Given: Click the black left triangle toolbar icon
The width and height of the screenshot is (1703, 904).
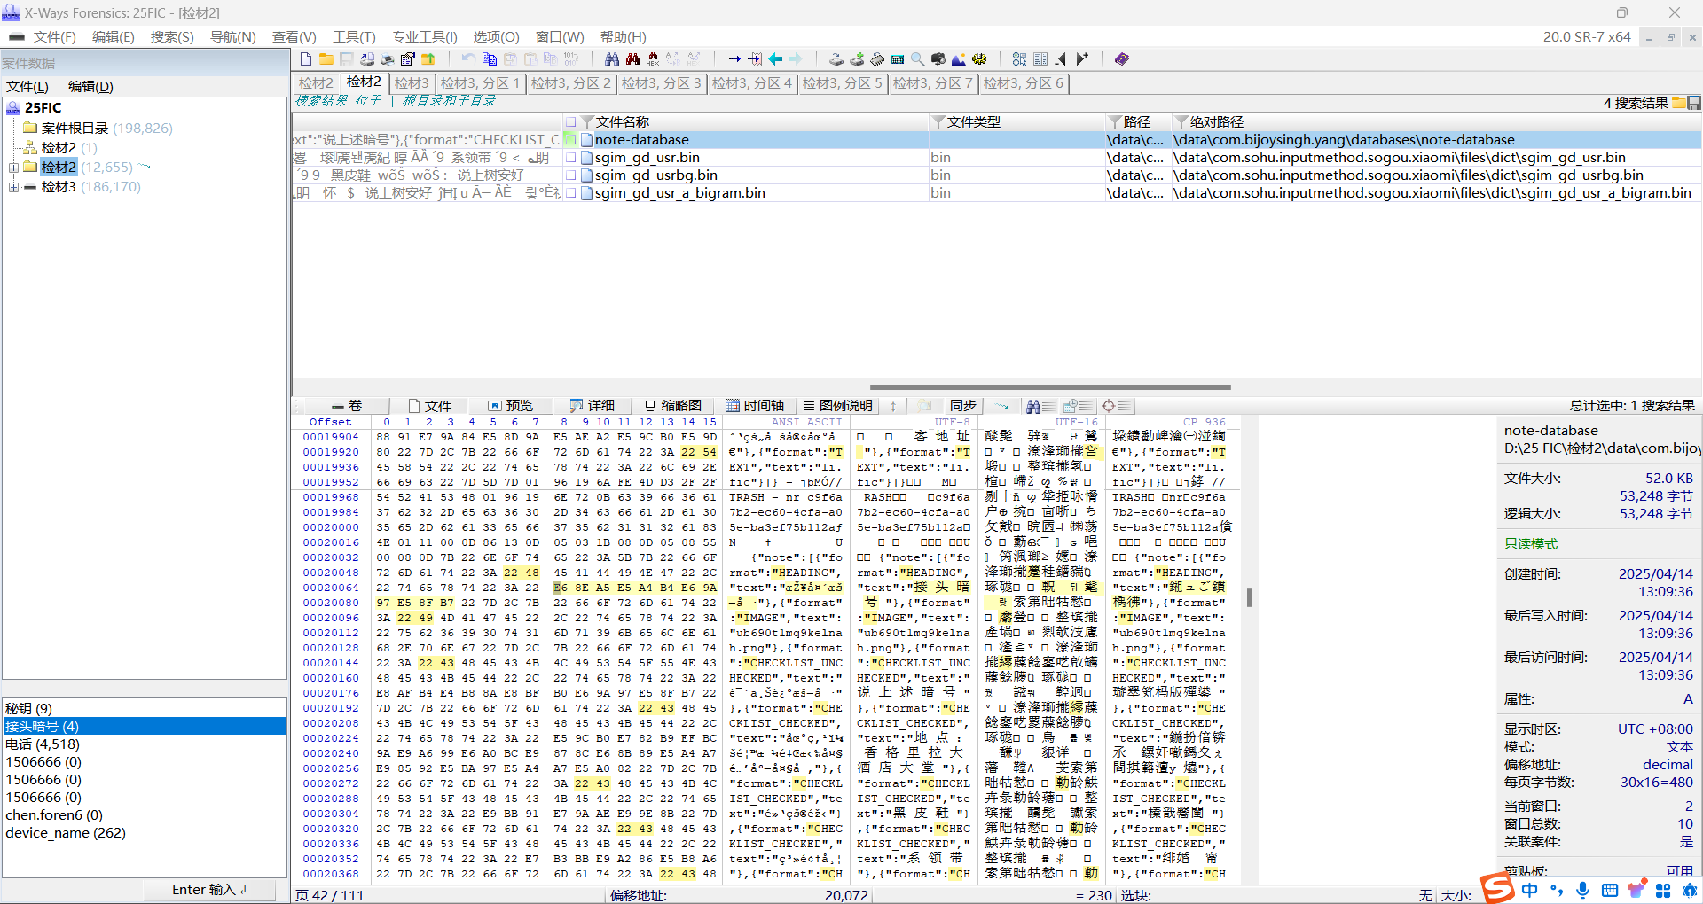Looking at the screenshot, I should coord(1061,59).
